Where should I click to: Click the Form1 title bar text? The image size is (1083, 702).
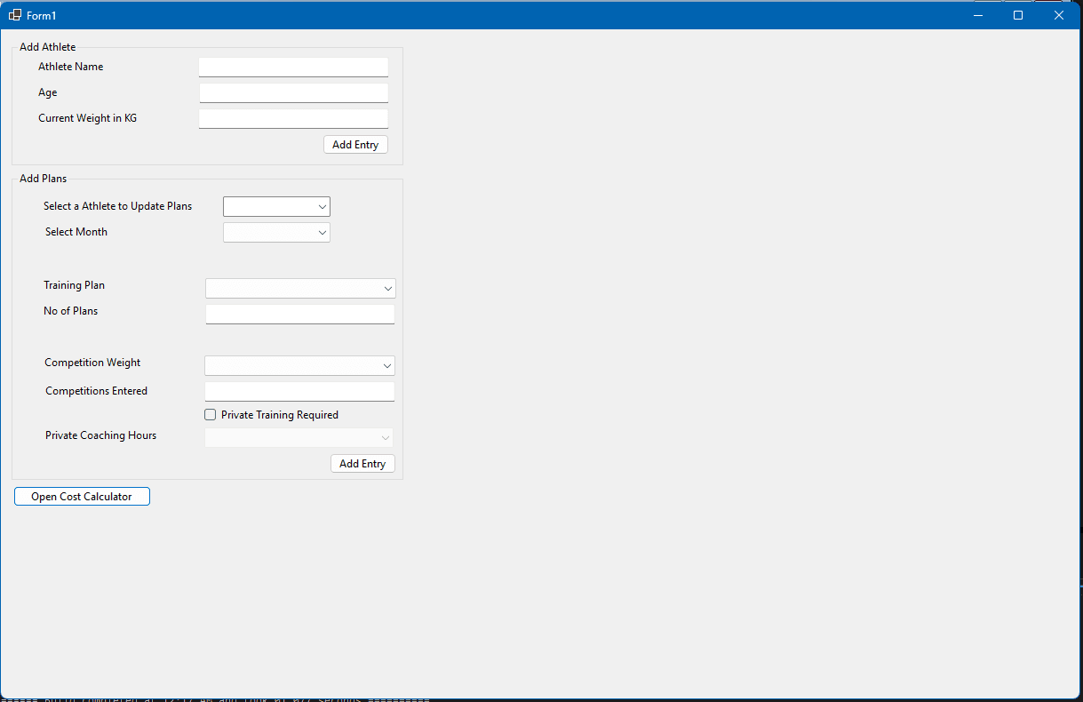point(42,16)
